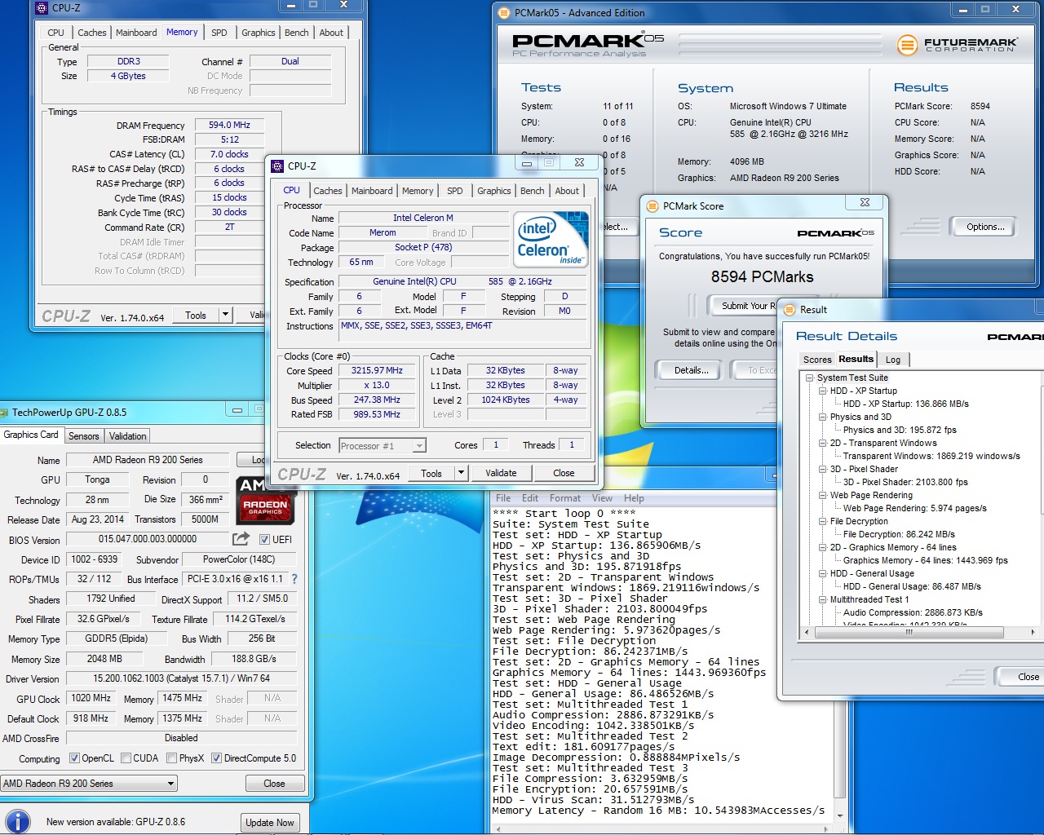Click the Intel Celeron inside logo
Image resolution: width=1044 pixels, height=835 pixels.
(x=551, y=238)
